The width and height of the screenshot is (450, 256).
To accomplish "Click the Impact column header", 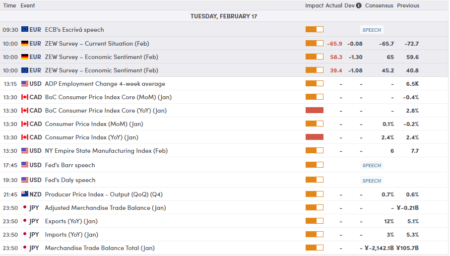I will (314, 5).
